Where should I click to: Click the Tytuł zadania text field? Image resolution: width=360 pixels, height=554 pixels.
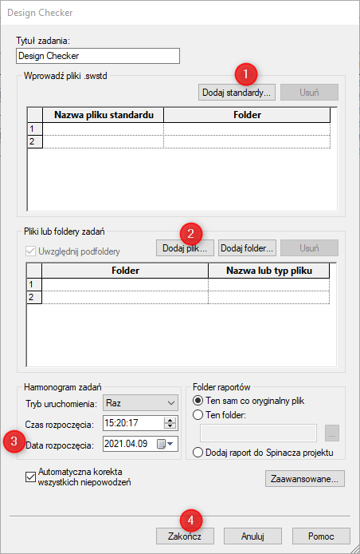(x=98, y=56)
